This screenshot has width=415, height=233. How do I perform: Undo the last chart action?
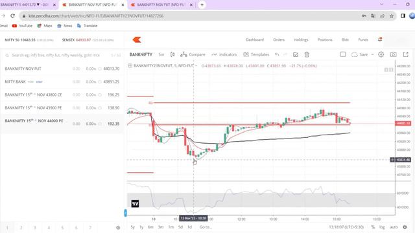coord(277,54)
